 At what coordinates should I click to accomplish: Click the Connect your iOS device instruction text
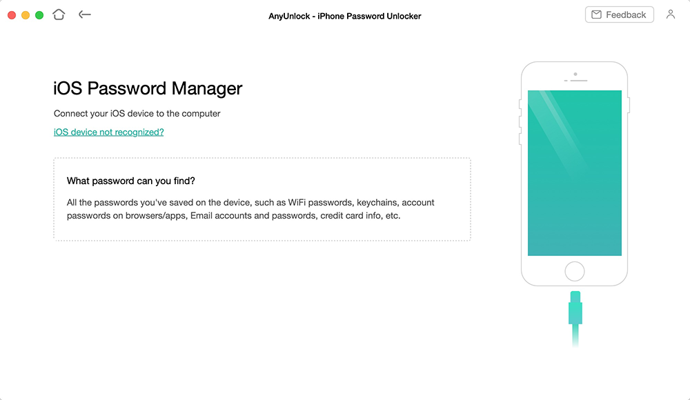pyautogui.click(x=137, y=113)
